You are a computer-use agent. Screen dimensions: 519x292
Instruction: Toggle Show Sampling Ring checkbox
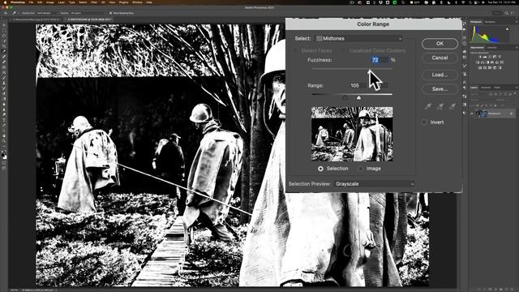110,13
